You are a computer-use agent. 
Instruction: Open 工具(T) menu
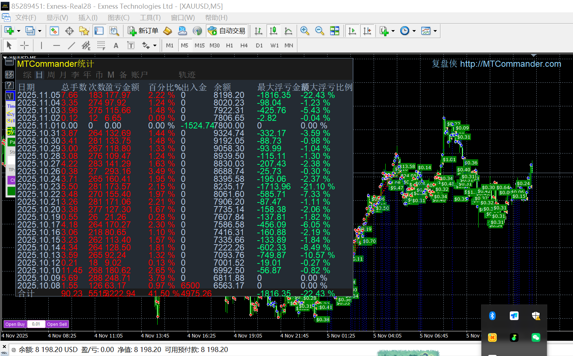pos(150,17)
